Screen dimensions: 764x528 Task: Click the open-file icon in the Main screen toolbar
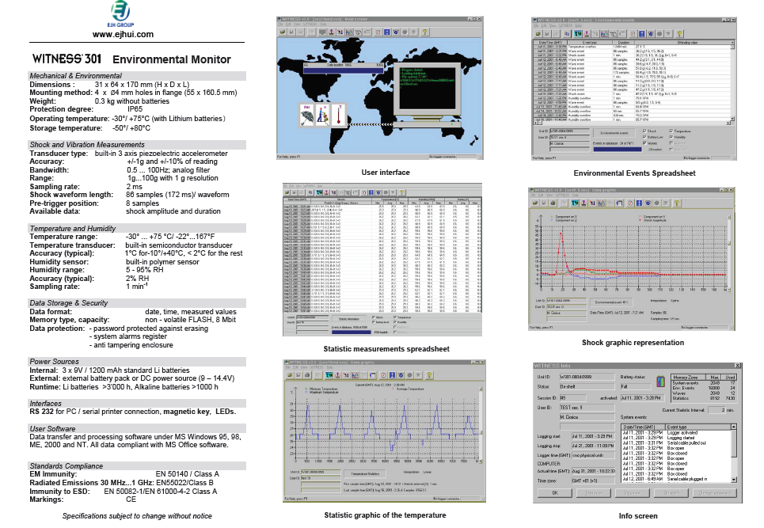click(x=283, y=32)
